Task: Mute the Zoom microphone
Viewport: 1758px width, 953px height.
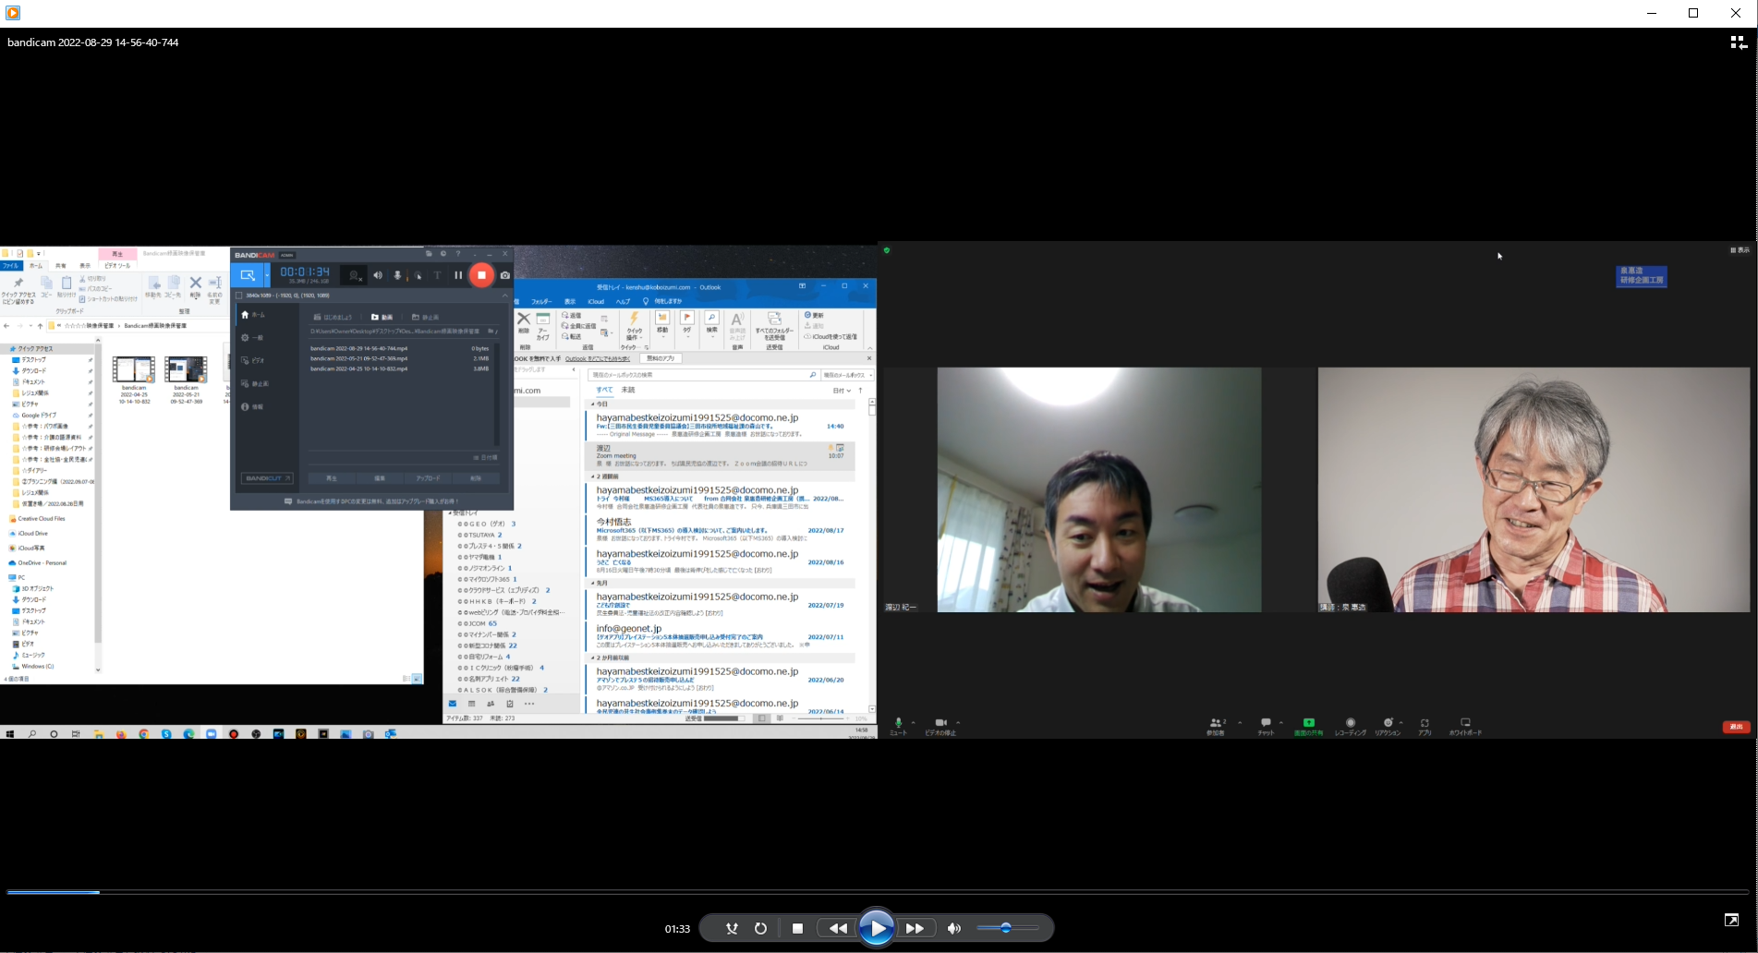Action: coord(898,727)
